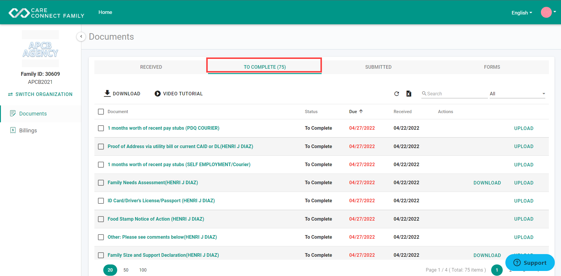Screen dimensions: 561x276
Task: Open the All filter dropdown
Action: tap(517, 94)
